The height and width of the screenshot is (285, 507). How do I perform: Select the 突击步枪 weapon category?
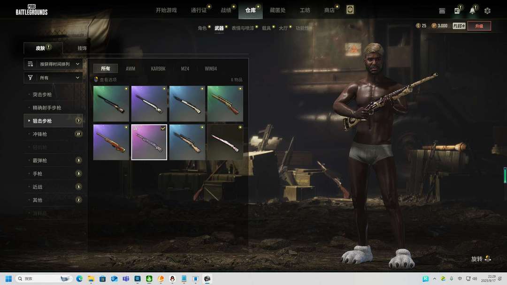click(54, 94)
